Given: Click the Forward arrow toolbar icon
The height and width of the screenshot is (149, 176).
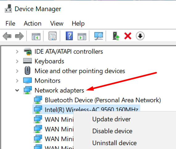Looking at the screenshot, I should (x=19, y=36).
